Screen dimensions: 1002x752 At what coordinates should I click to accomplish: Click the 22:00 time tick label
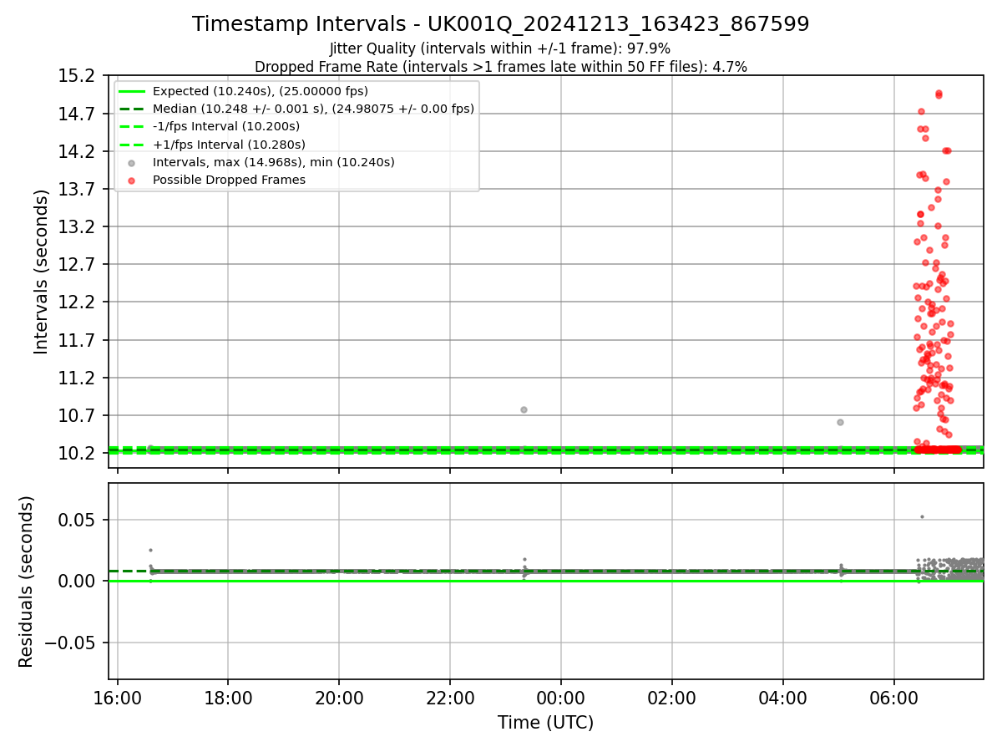pyautogui.click(x=450, y=698)
